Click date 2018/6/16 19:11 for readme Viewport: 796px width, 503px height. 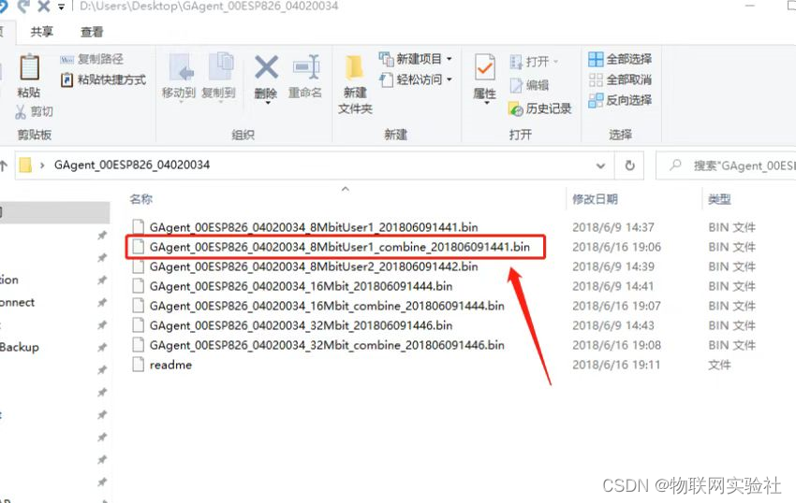(x=616, y=365)
